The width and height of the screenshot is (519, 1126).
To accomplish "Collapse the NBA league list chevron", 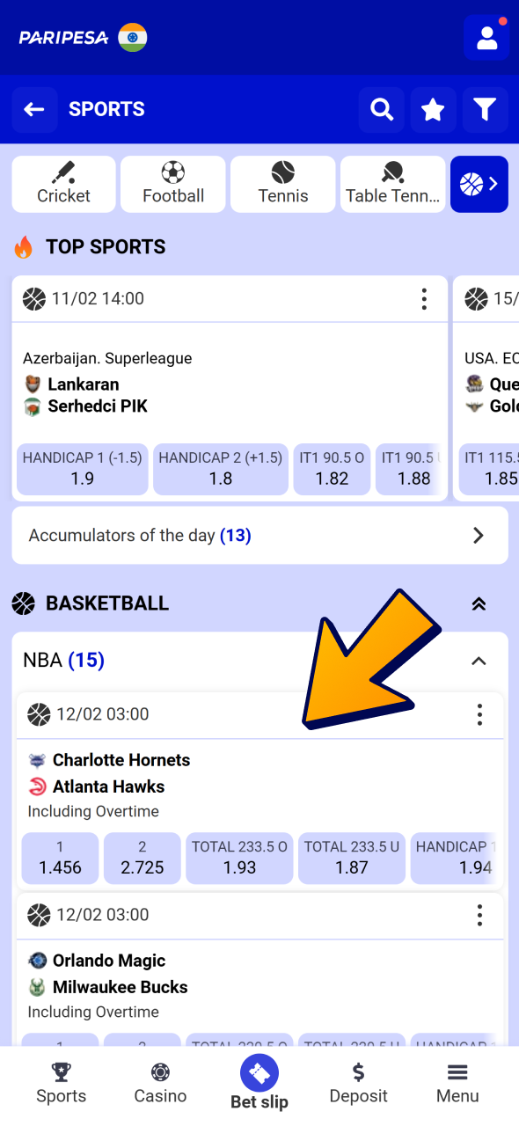I will point(479,660).
